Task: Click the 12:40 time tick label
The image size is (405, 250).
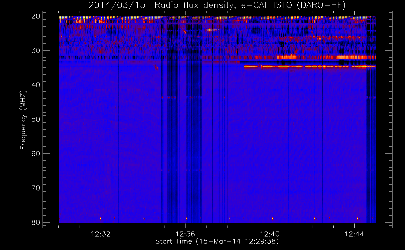Action: click(x=270, y=234)
